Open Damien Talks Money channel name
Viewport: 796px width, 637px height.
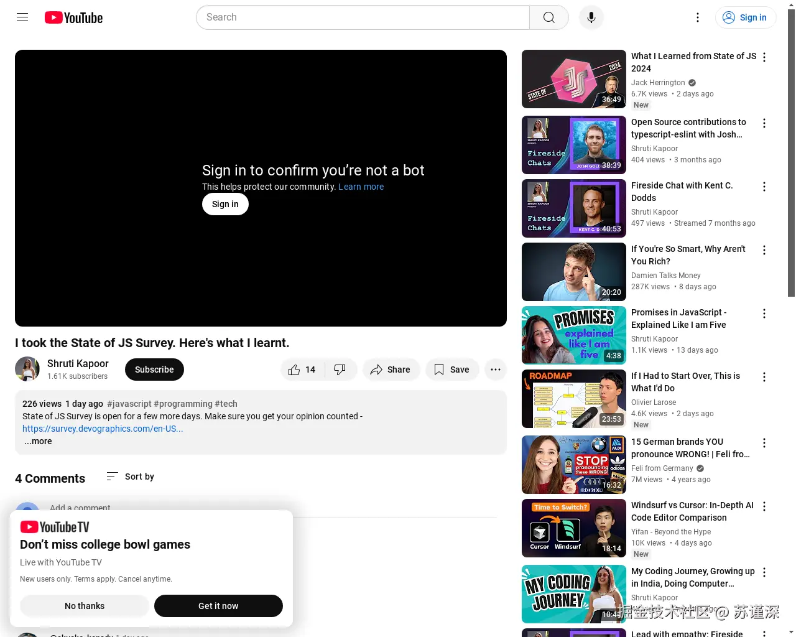pyautogui.click(x=666, y=276)
